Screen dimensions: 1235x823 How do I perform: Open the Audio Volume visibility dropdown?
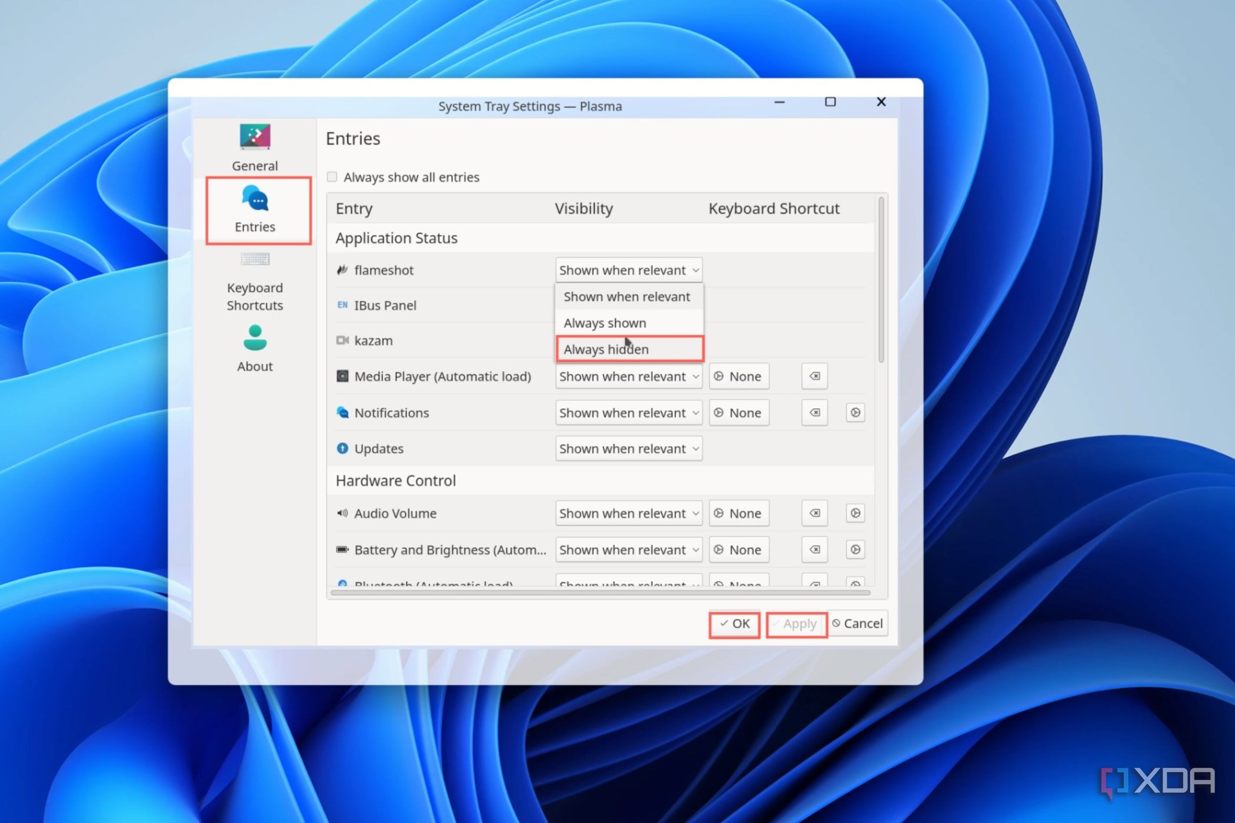(x=628, y=513)
